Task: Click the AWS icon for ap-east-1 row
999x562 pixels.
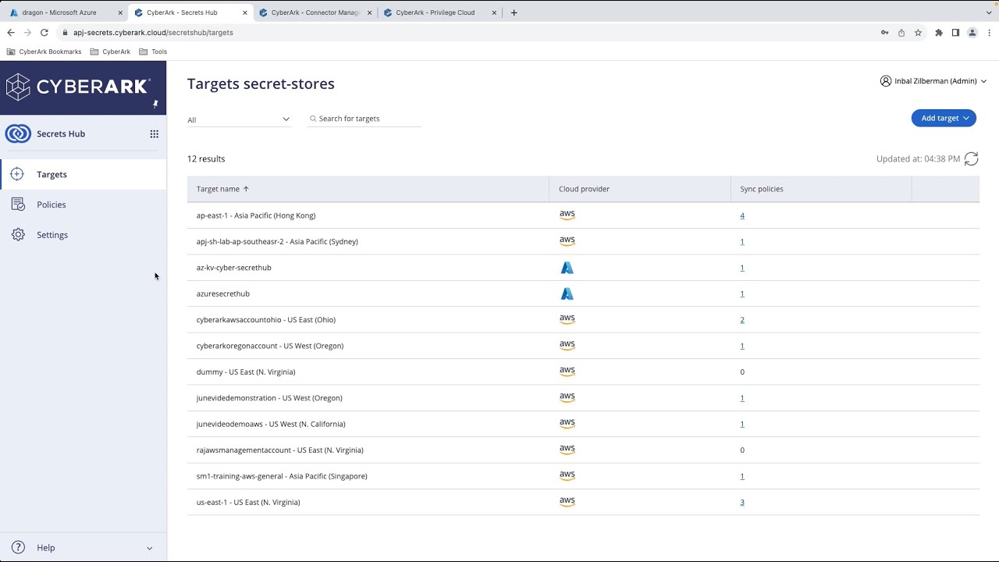Action: point(567,215)
